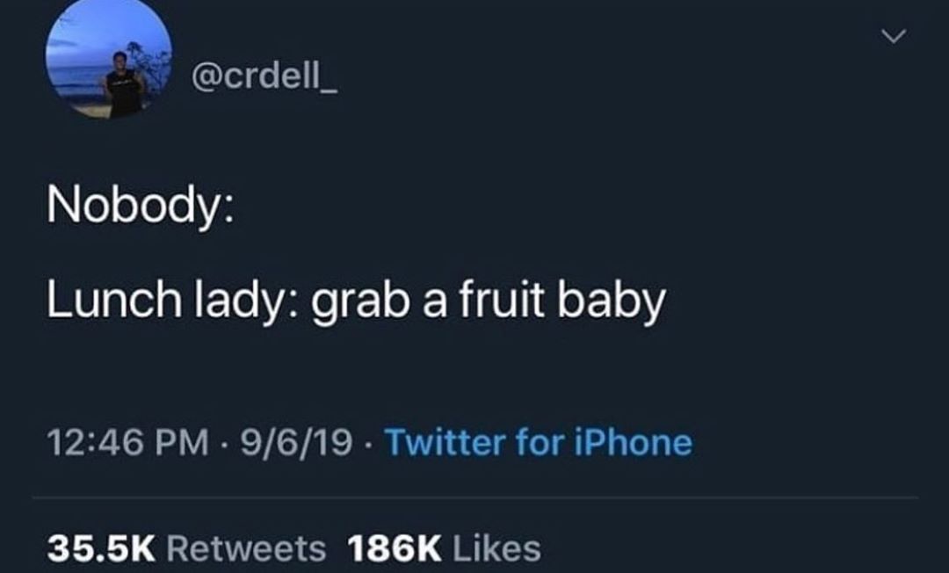This screenshot has height=573, width=949.
Task: Open the 'Twitter for iPhone' source link
Action: [x=538, y=442]
